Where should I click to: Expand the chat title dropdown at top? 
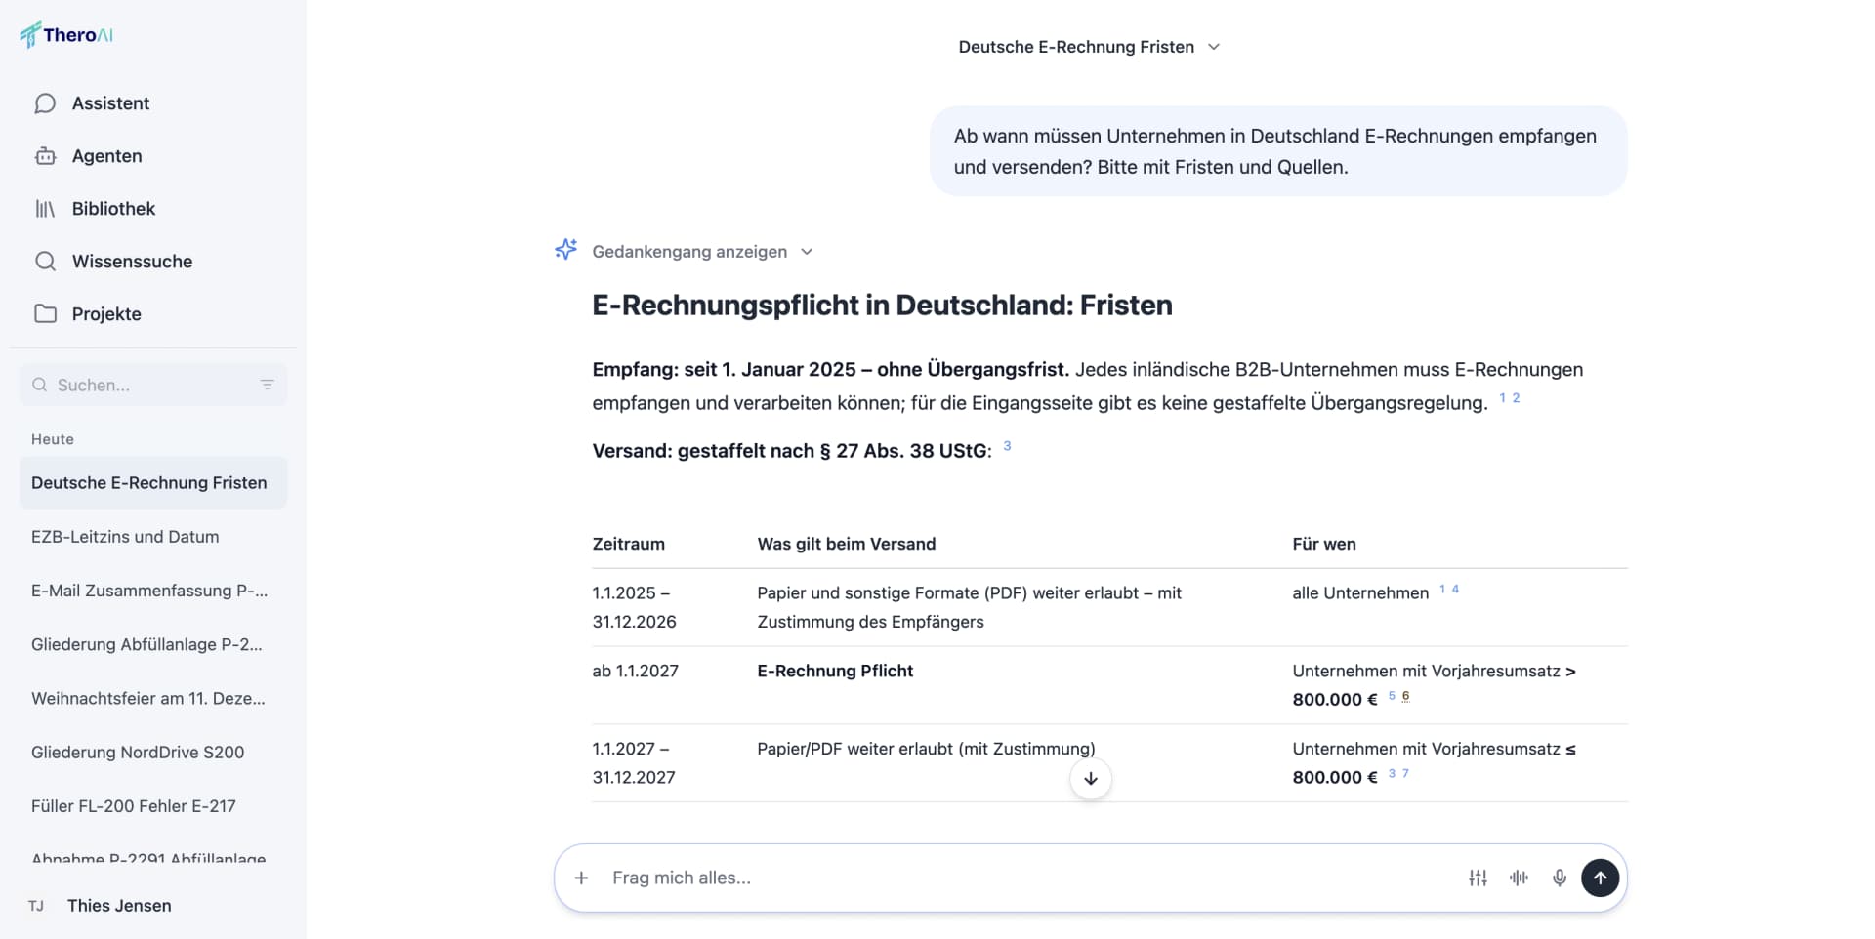click(x=1089, y=47)
